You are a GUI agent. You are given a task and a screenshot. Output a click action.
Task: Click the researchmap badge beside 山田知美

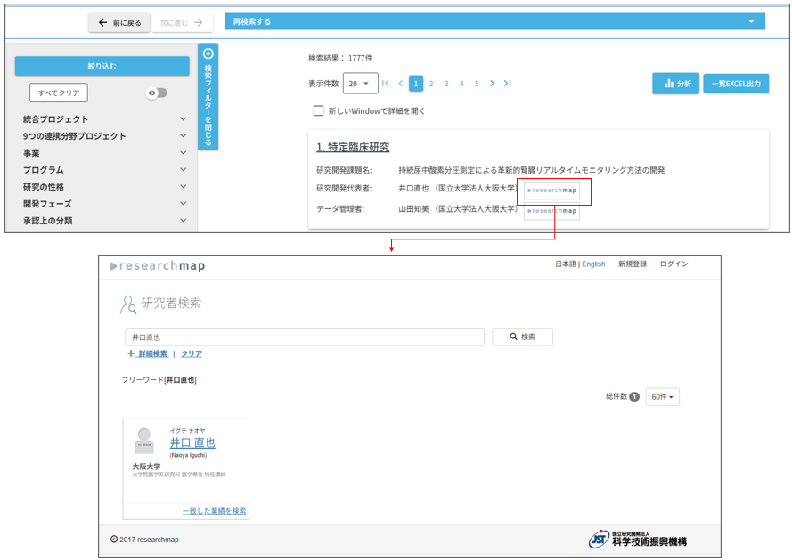pyautogui.click(x=551, y=211)
